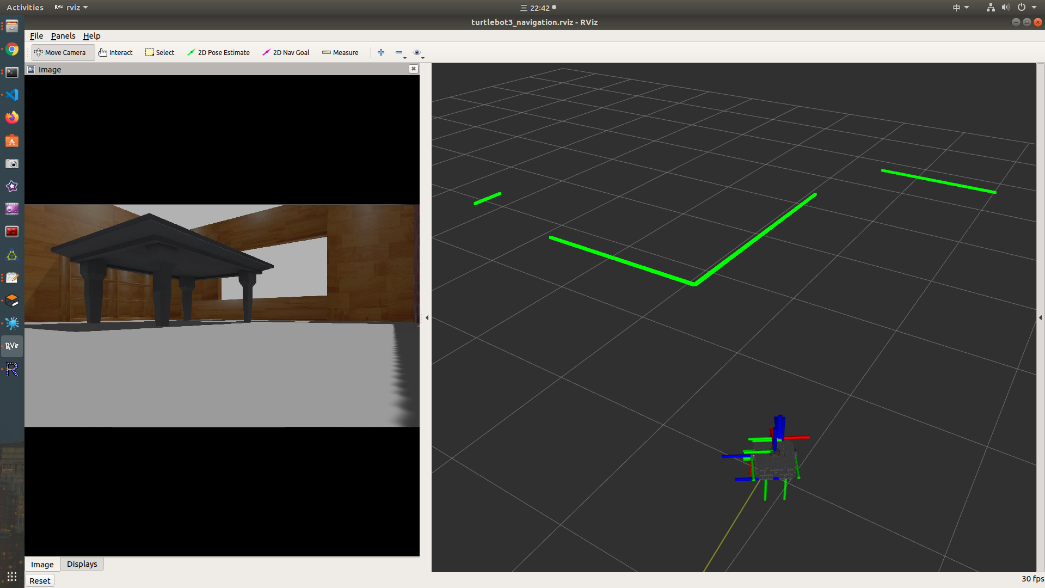1045x588 pixels.
Task: Choose the Select rectangle tool
Action: click(x=159, y=52)
